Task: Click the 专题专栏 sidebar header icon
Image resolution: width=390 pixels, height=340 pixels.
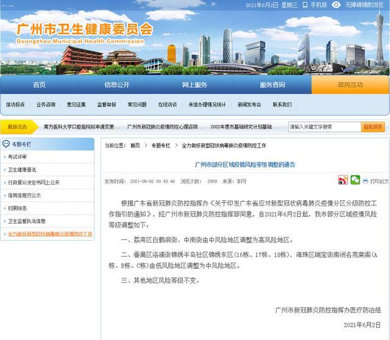Action: [x=6, y=144]
